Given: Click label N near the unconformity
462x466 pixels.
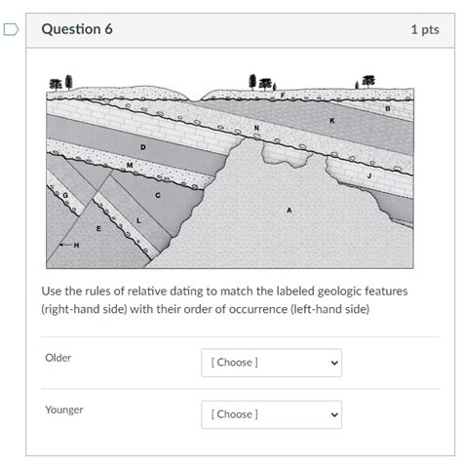Looking at the screenshot, I should (x=256, y=128).
